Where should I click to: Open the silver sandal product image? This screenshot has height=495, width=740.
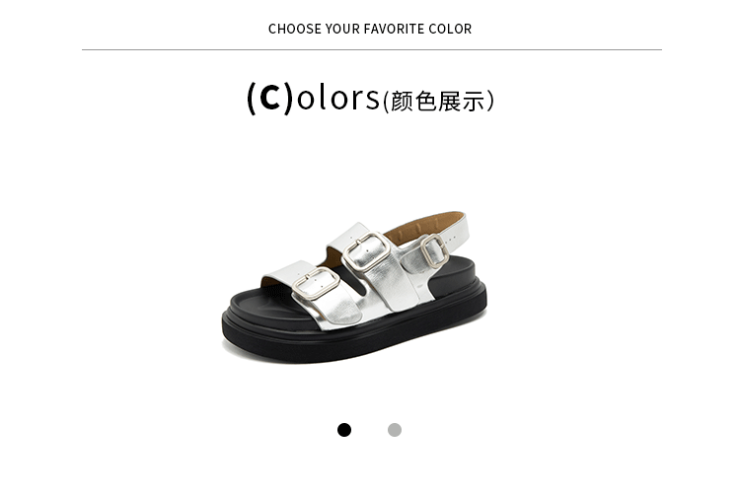pos(354,287)
